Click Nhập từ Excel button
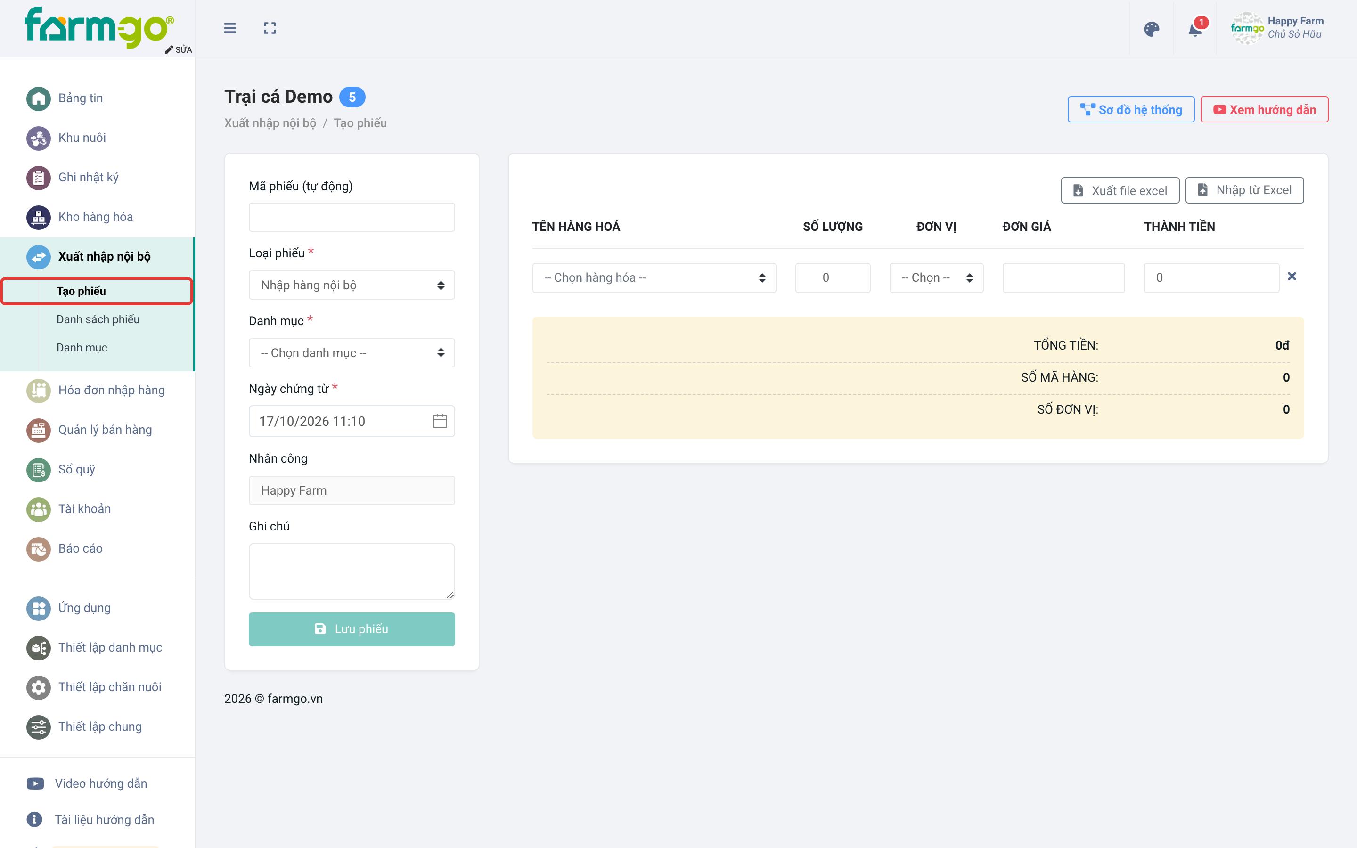Screen dimensions: 1357x848 point(1244,190)
